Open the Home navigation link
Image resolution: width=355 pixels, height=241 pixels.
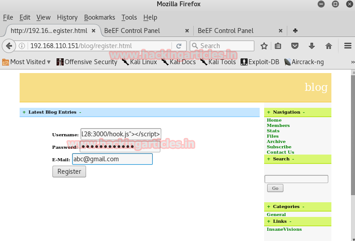(274, 120)
